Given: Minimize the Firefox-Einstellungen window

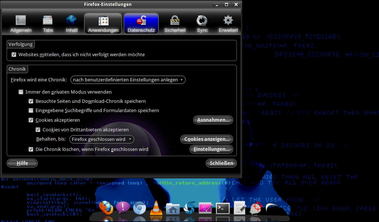Looking at the screenshot, I should pyautogui.click(x=217, y=4).
